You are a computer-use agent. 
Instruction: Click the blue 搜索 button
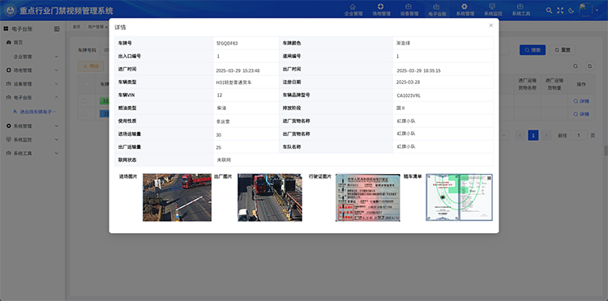[533, 50]
